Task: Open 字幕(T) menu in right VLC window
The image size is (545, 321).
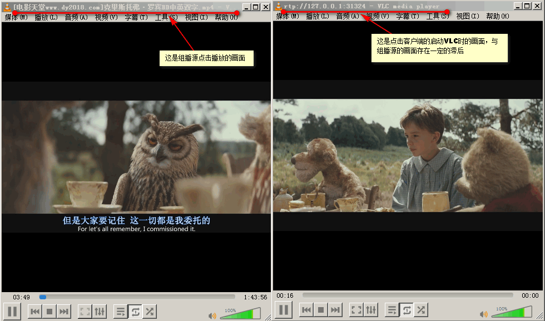Action: pyautogui.click(x=408, y=16)
